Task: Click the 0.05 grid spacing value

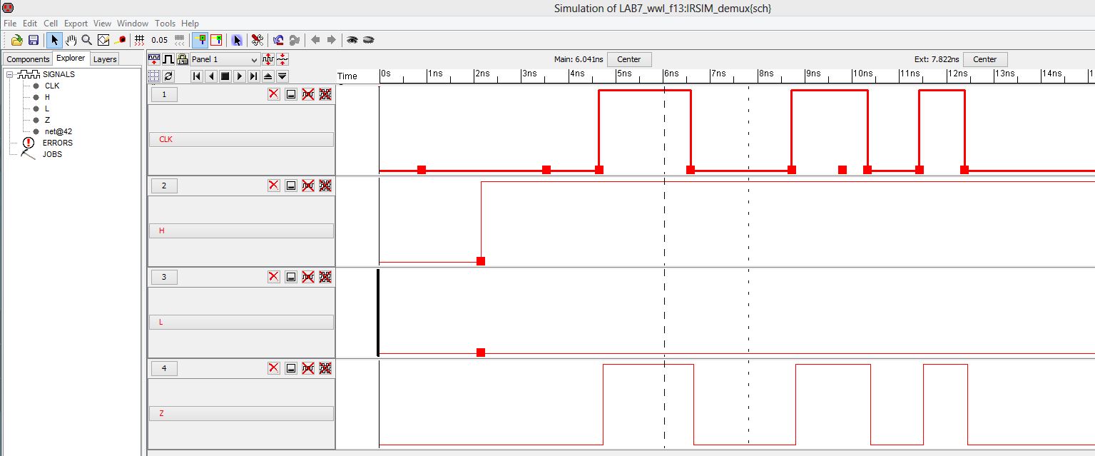Action: coord(160,40)
